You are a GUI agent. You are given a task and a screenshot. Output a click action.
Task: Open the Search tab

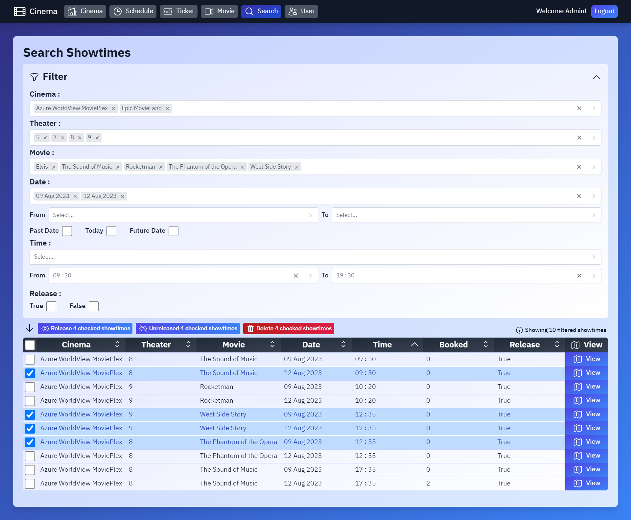tap(261, 12)
